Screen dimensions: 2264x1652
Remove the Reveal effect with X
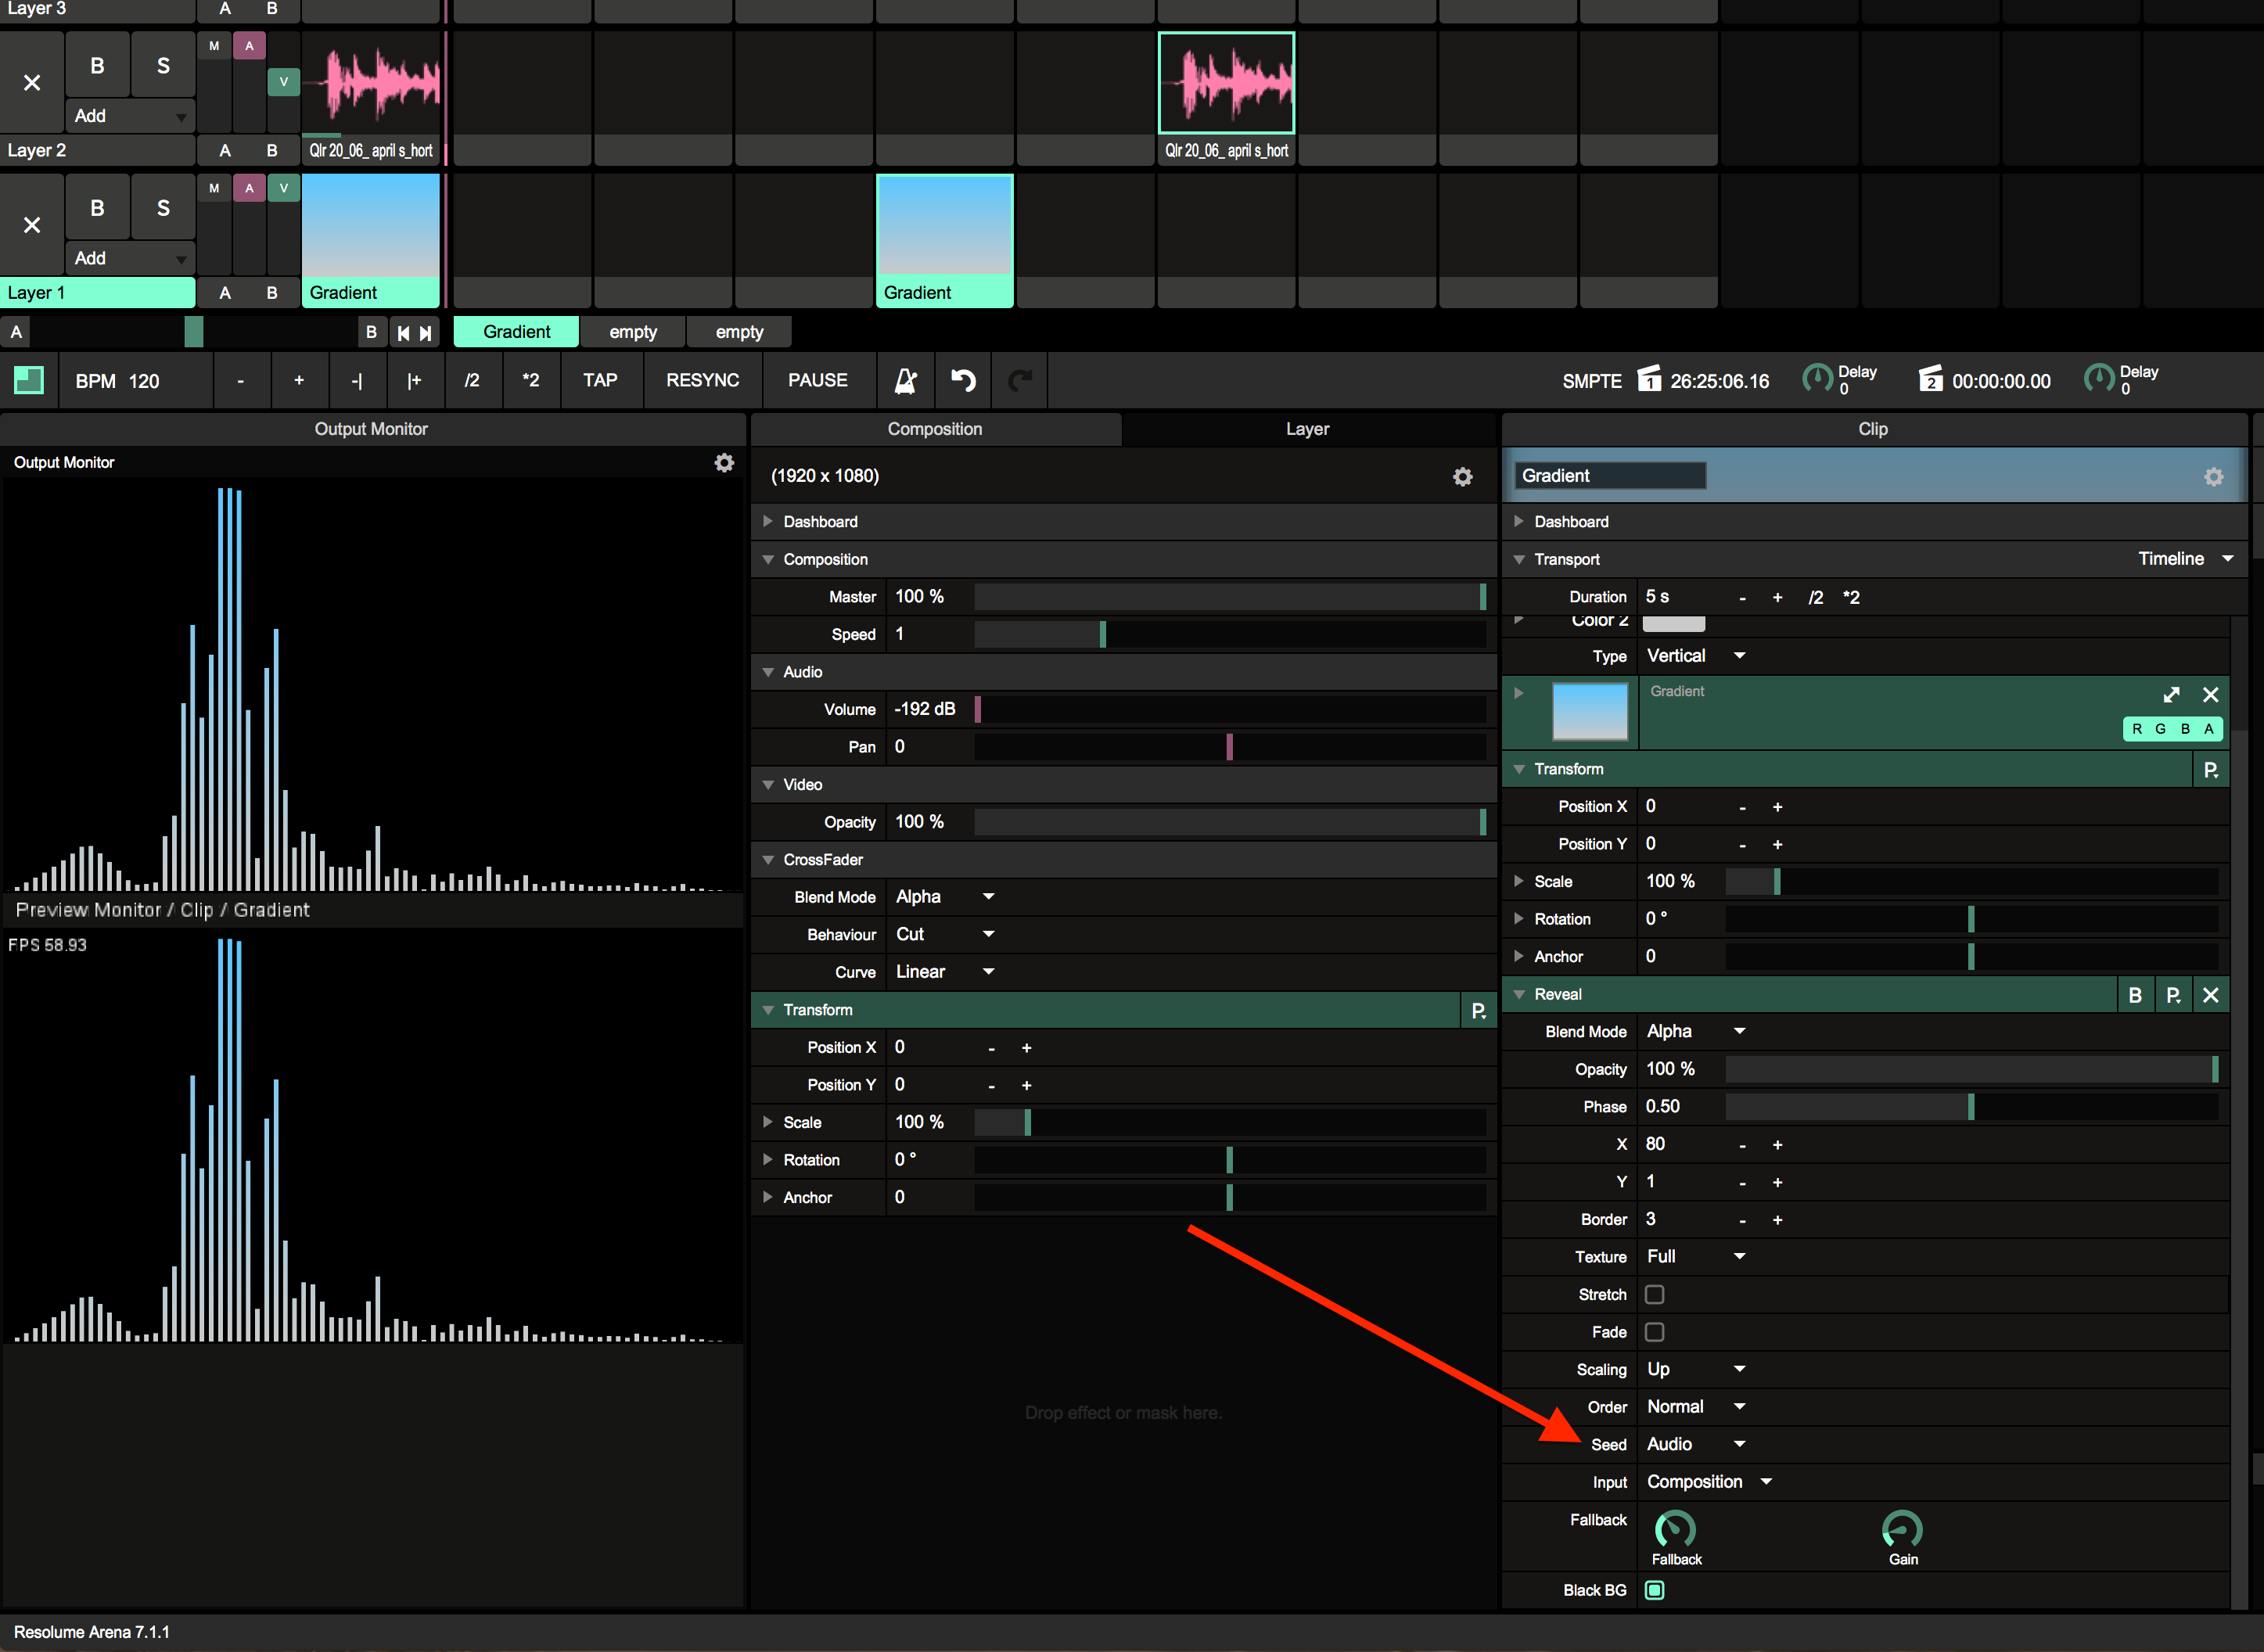click(2210, 995)
